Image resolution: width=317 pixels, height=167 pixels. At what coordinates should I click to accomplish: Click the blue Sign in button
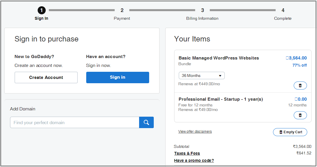(118, 77)
